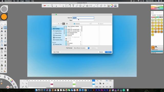This screenshot has height=92, width=164.
Task: Click the gray brush size puck
Action: click(x=4, y=9)
